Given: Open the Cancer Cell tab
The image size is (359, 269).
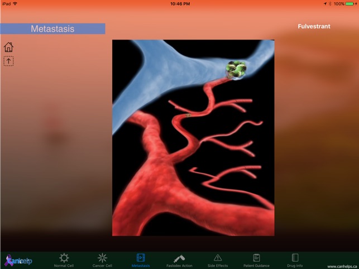Looking at the screenshot, I should pos(102,260).
